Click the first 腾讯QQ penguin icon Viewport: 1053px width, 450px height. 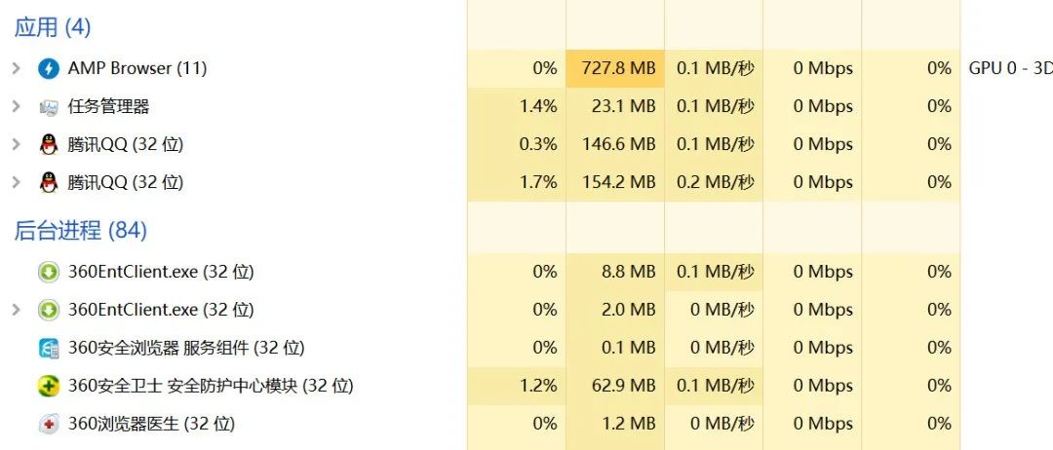coord(49,144)
